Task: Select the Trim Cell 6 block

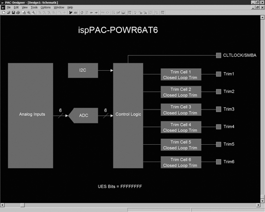Action: [x=181, y=162]
